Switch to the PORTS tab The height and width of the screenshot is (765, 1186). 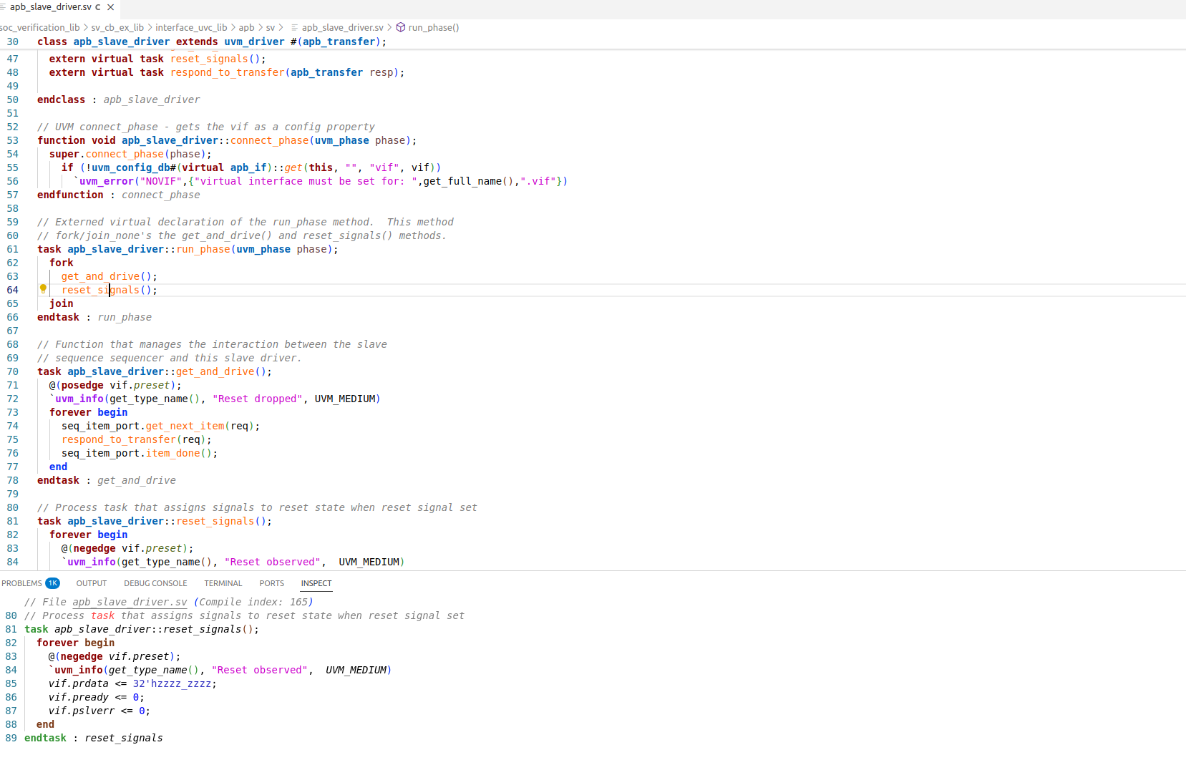pyautogui.click(x=271, y=583)
